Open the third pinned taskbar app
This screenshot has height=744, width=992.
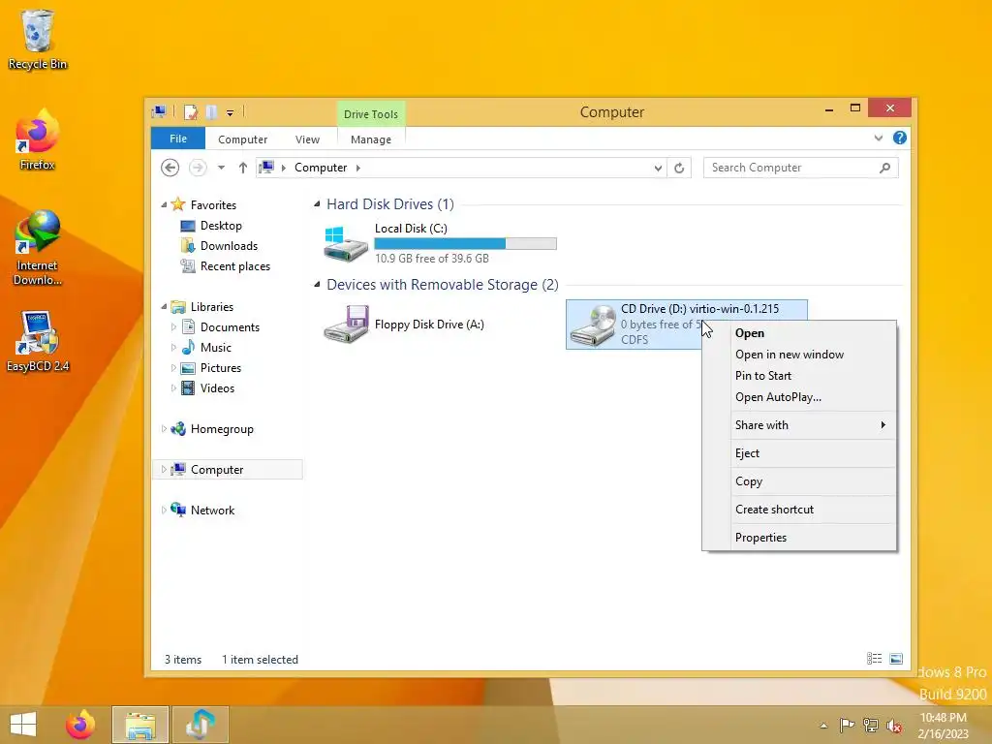(201, 725)
